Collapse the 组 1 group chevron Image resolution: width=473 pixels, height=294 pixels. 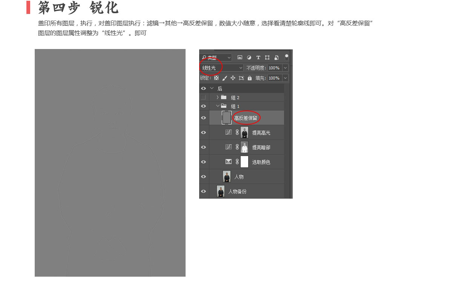[x=218, y=106]
